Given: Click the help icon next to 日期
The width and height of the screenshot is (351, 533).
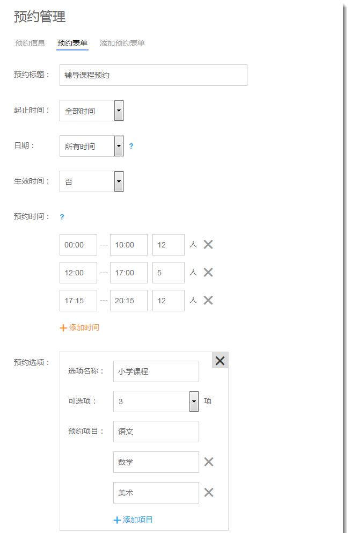Looking at the screenshot, I should point(131,146).
